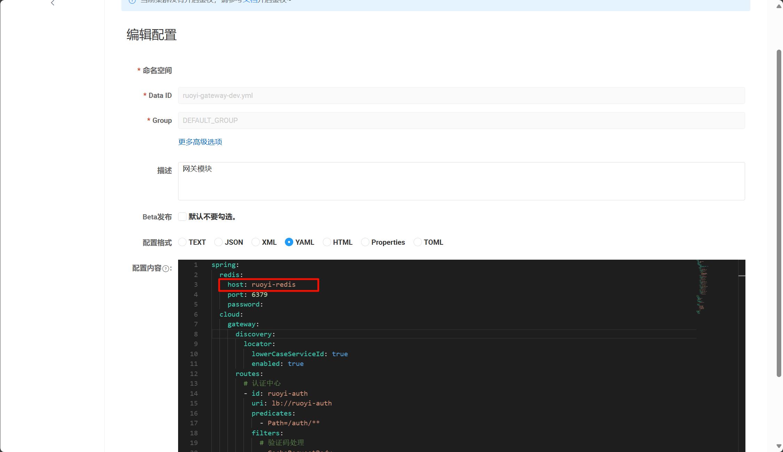This screenshot has width=783, height=452.
Task: Select the TEXT format radio button
Action: (182, 242)
